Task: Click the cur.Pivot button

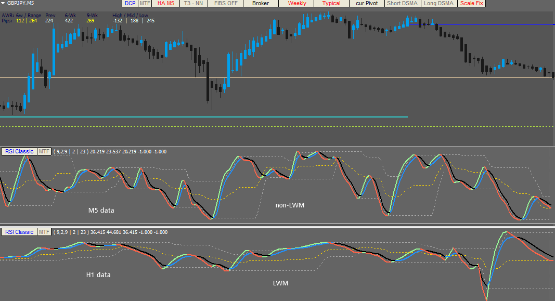Action: point(367,3)
